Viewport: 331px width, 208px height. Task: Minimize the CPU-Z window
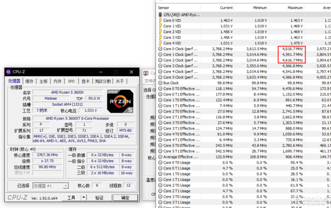click(101, 72)
